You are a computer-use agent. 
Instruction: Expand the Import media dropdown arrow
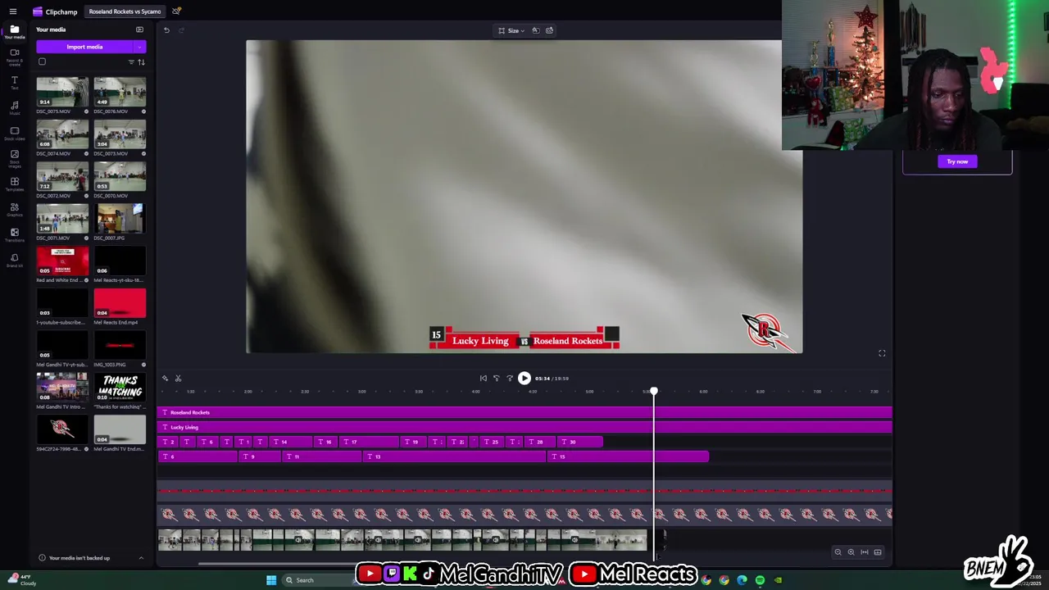click(x=140, y=47)
